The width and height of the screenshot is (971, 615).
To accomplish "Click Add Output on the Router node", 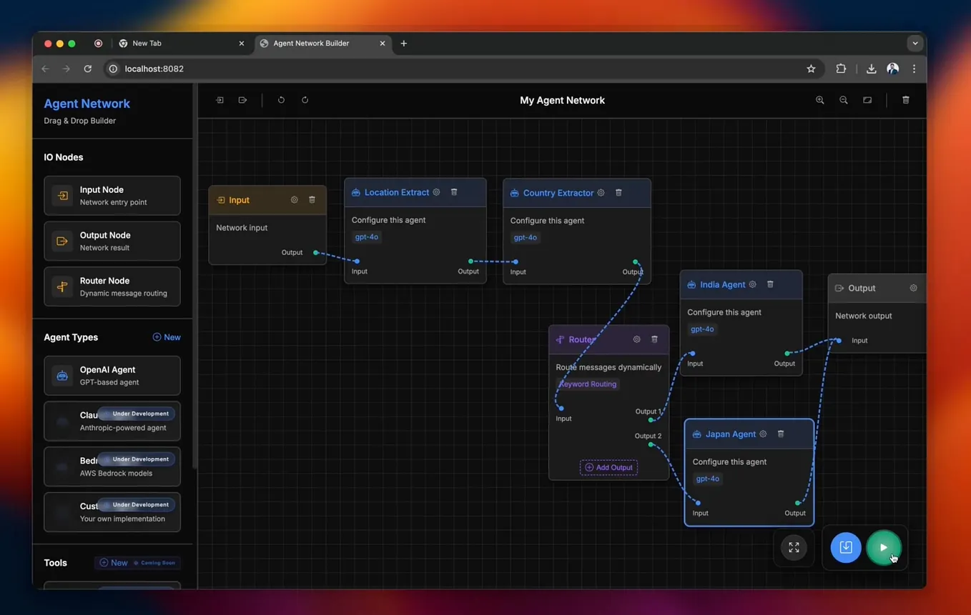I will click(x=608, y=467).
